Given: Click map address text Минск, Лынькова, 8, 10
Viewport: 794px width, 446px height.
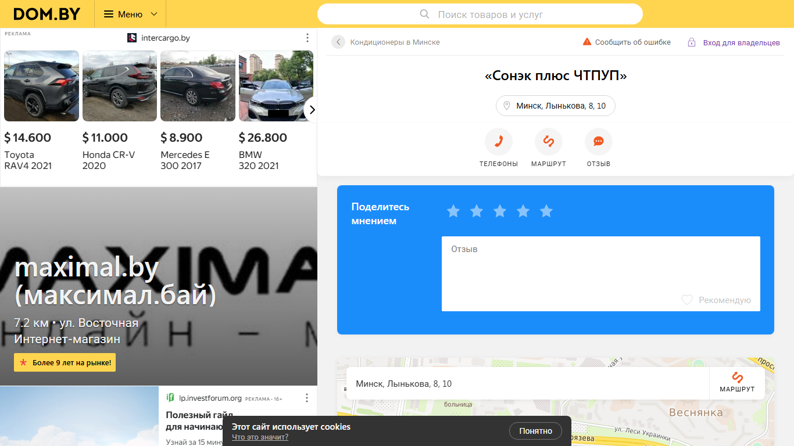Looking at the screenshot, I should point(403,384).
